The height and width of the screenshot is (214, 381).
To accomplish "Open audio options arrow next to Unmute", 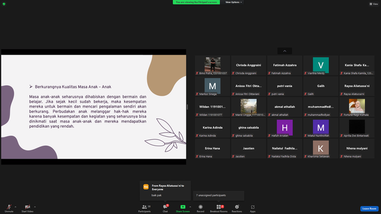I will click(15, 207).
